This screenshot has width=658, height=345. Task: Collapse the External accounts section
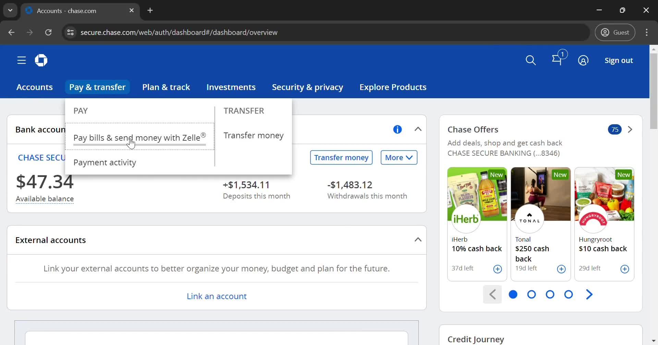coord(418,240)
